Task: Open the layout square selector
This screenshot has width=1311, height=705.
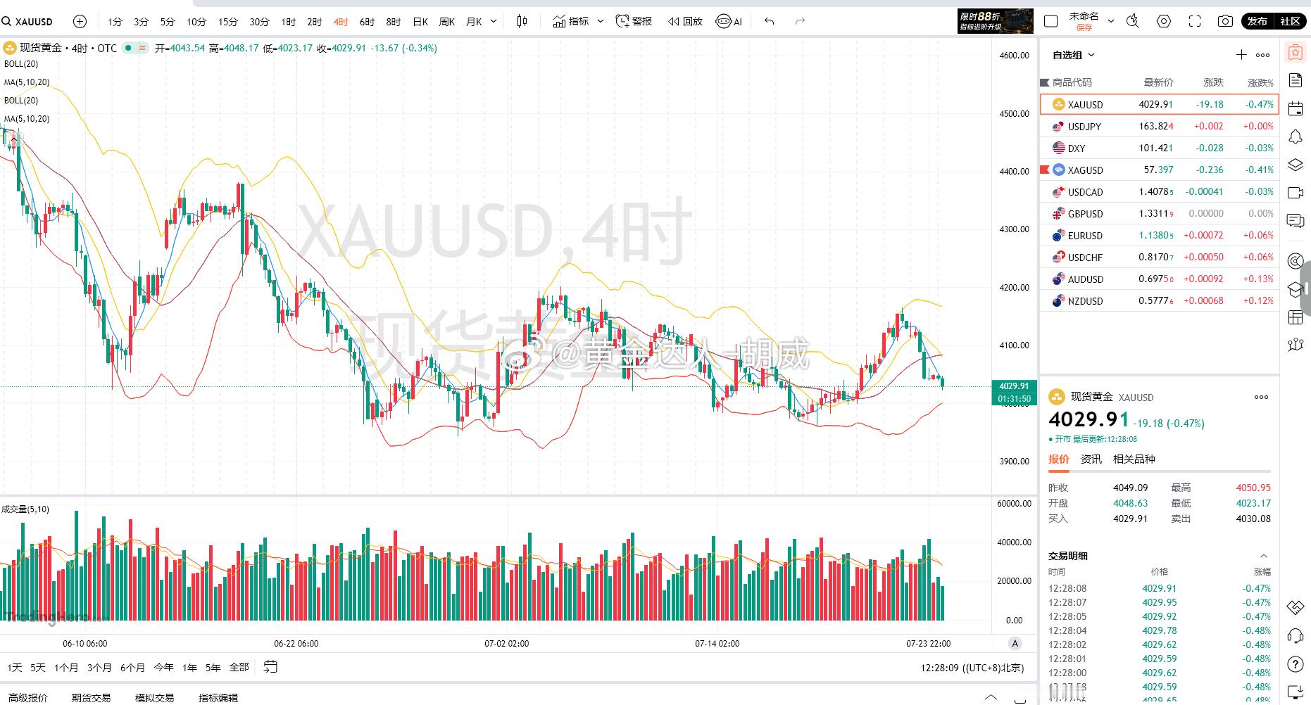Action: pos(1050,21)
